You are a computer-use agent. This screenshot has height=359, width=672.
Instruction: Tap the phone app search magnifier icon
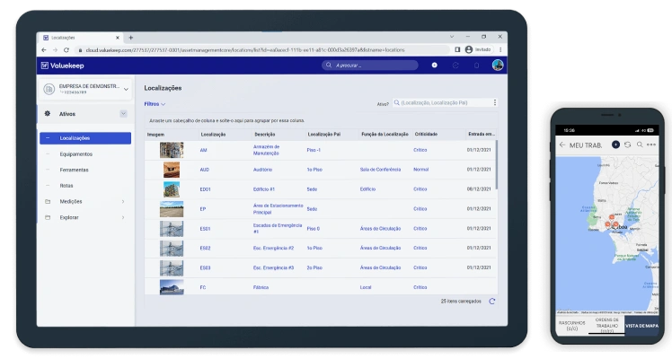coord(640,144)
